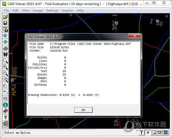Click the 'Select an Option' status prompt

(17, 133)
